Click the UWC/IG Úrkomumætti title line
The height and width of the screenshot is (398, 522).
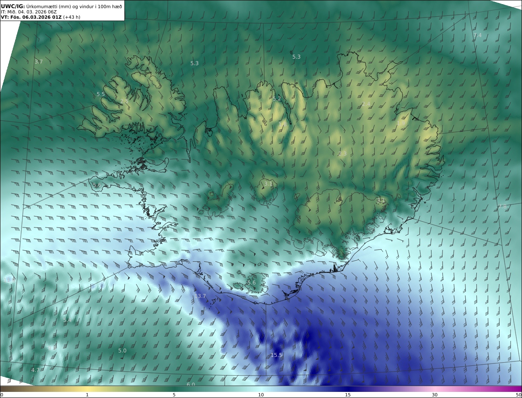pos(62,6)
